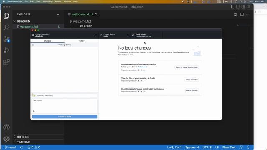The image size is (267, 150).
Task: Click the add co-authors icon below Description
Action: (34, 111)
